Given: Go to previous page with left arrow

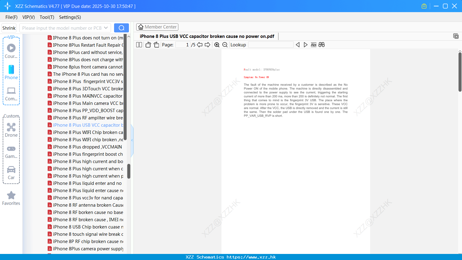Looking at the screenshot, I should 200,45.
